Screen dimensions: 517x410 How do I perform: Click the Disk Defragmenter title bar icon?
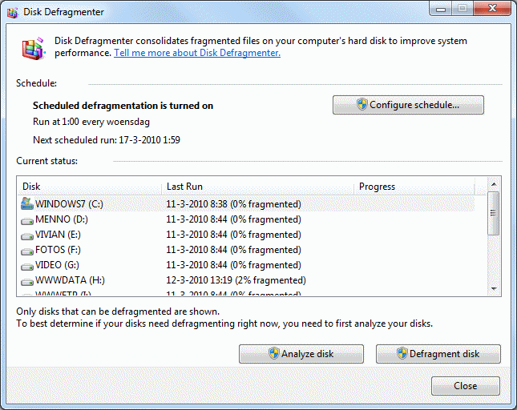click(x=12, y=13)
